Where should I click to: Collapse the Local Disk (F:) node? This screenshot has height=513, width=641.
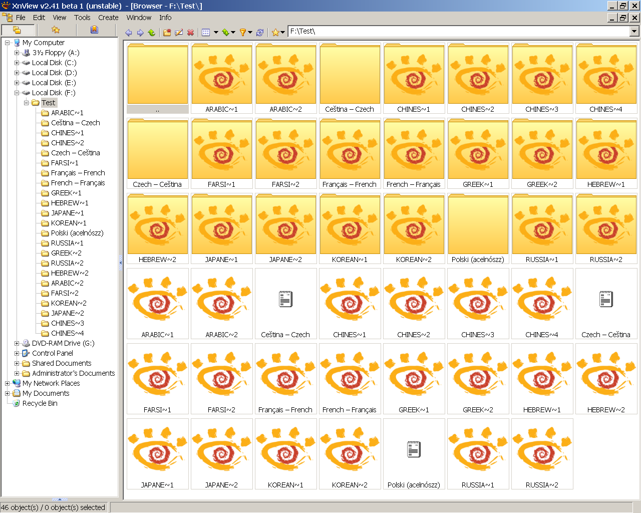17,93
